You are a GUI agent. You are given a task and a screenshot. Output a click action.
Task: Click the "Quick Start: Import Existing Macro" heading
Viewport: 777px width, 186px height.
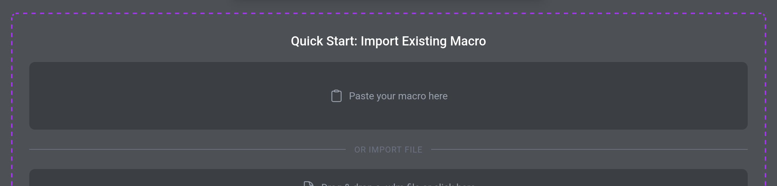(x=388, y=41)
